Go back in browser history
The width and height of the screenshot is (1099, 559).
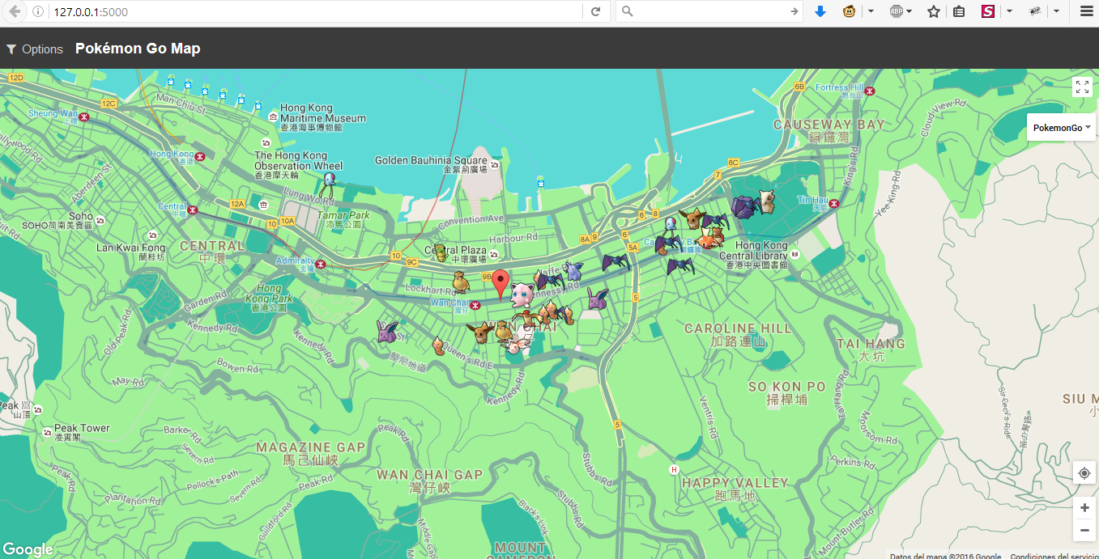(x=14, y=12)
